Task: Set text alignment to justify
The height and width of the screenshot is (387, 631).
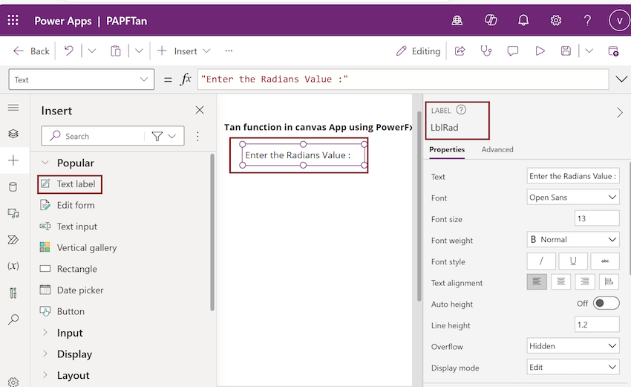Action: [609, 282]
